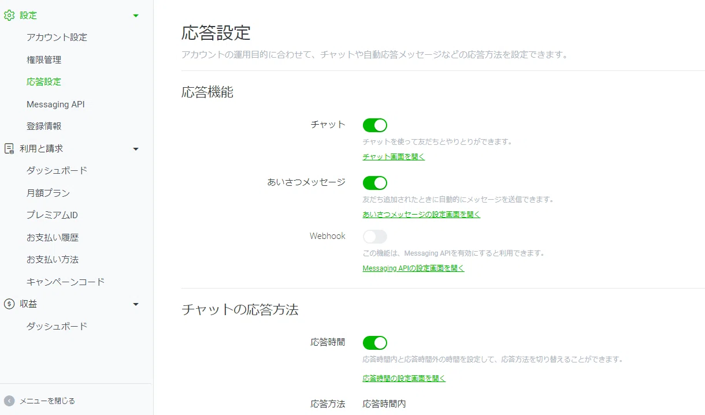This screenshot has width=705, height=415.
Task: Toggle the Webhook switch
Action: tap(375, 237)
